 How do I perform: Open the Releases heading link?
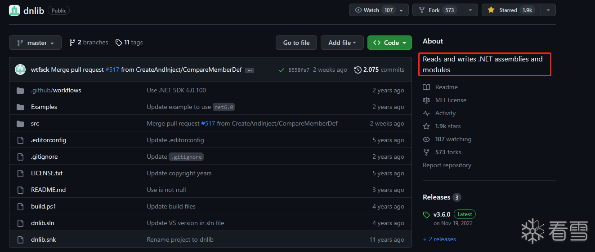[x=442, y=197]
